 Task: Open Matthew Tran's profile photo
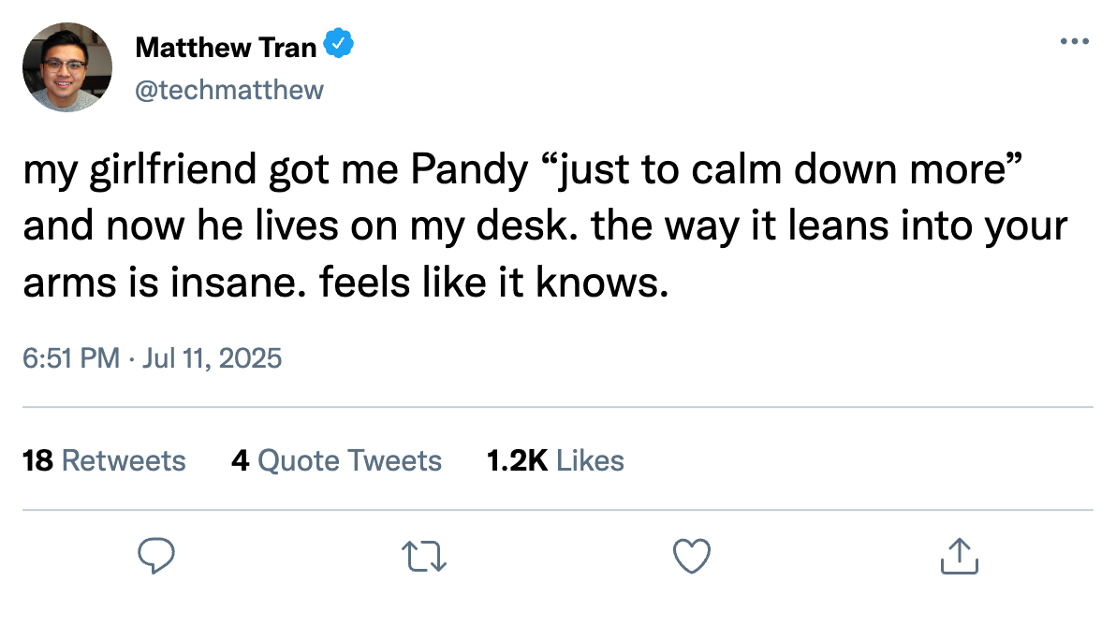66,66
